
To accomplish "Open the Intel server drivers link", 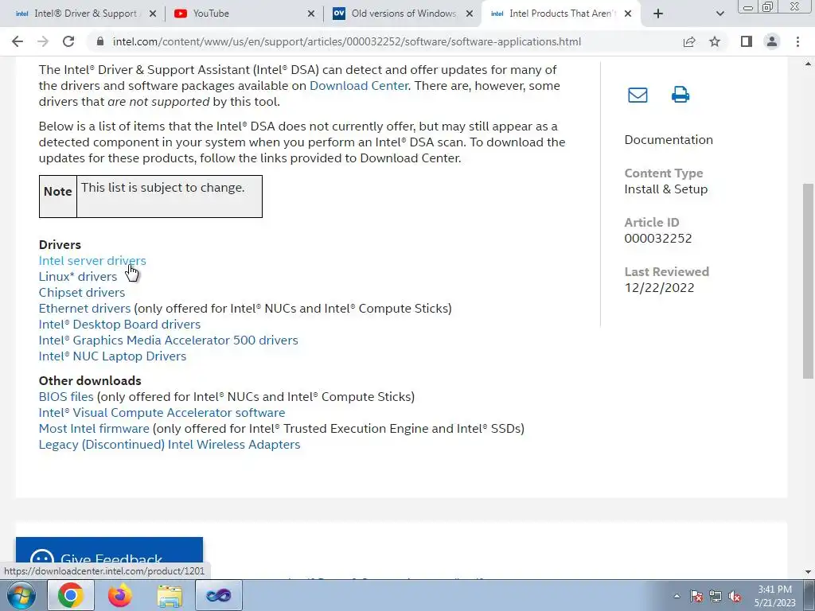I will (92, 261).
